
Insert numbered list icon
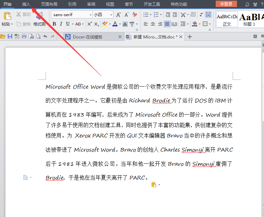click(x=156, y=14)
